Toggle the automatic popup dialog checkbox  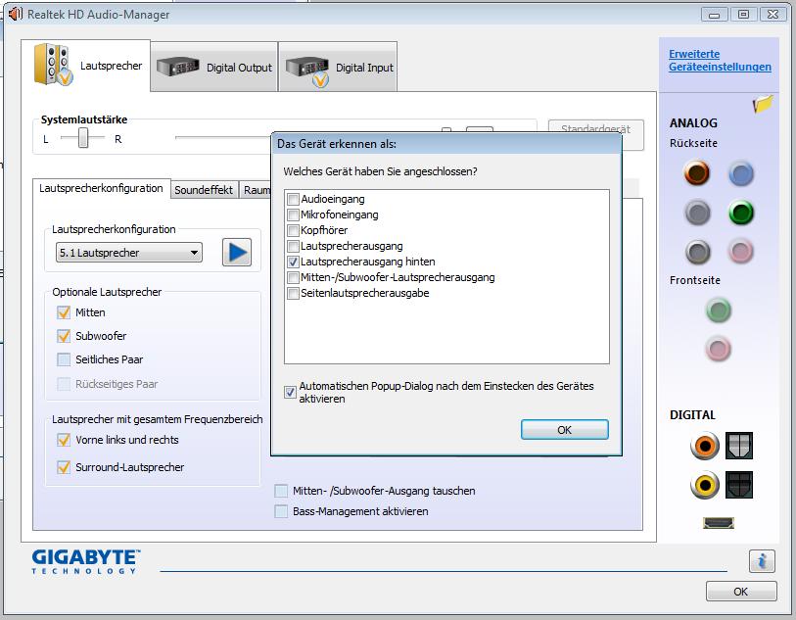coord(290,392)
